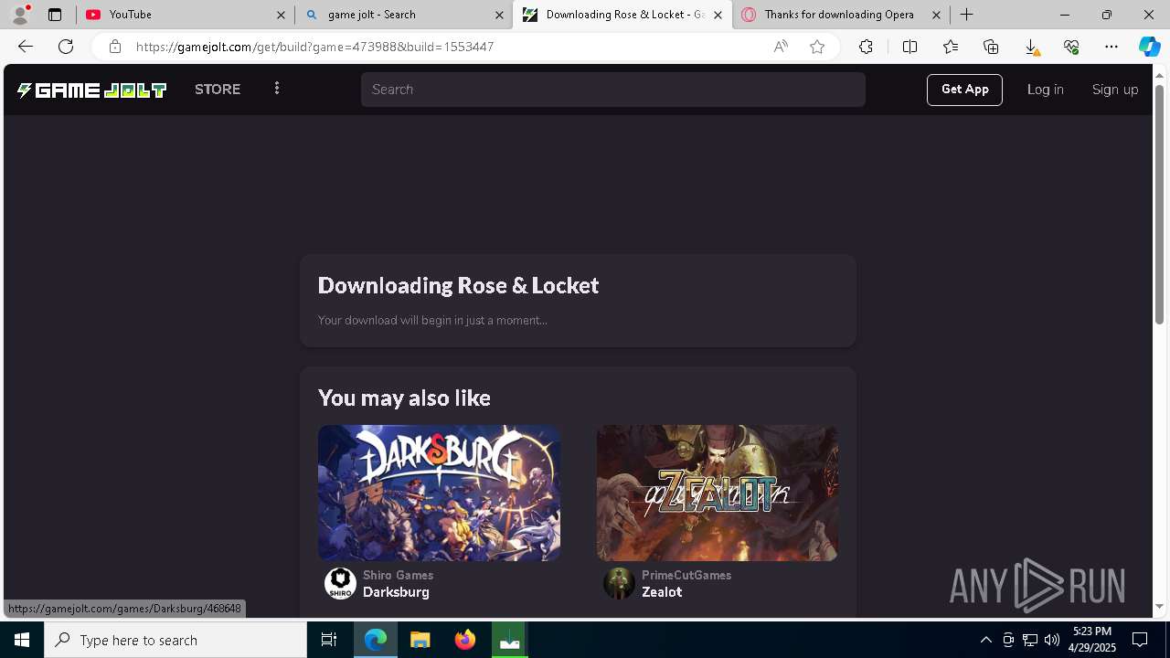Open Read aloud in address bar
This screenshot has height=658, width=1170.
(781, 47)
